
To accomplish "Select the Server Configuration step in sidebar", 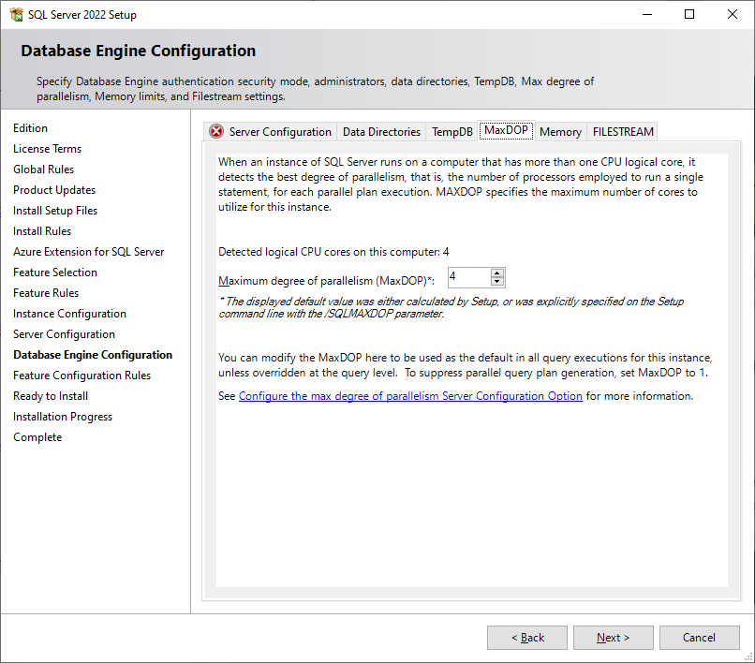I will (64, 334).
